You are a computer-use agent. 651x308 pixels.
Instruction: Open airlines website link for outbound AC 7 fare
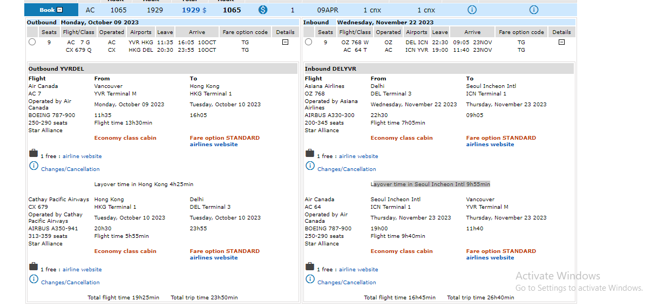(x=214, y=145)
